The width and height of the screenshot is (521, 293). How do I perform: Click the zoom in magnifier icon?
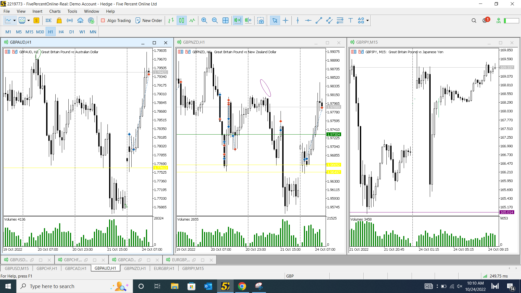[204, 20]
